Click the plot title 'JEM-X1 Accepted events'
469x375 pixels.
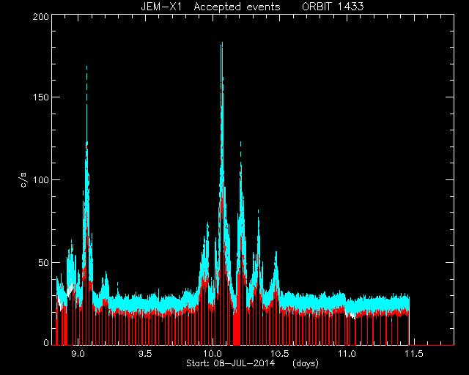click(x=210, y=7)
